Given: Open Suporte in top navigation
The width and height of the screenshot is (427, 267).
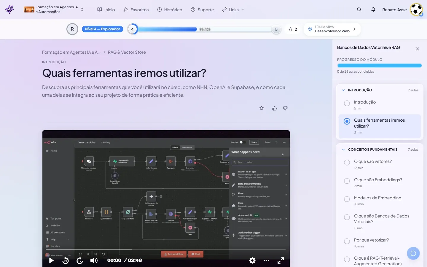Looking at the screenshot, I should tap(202, 9).
